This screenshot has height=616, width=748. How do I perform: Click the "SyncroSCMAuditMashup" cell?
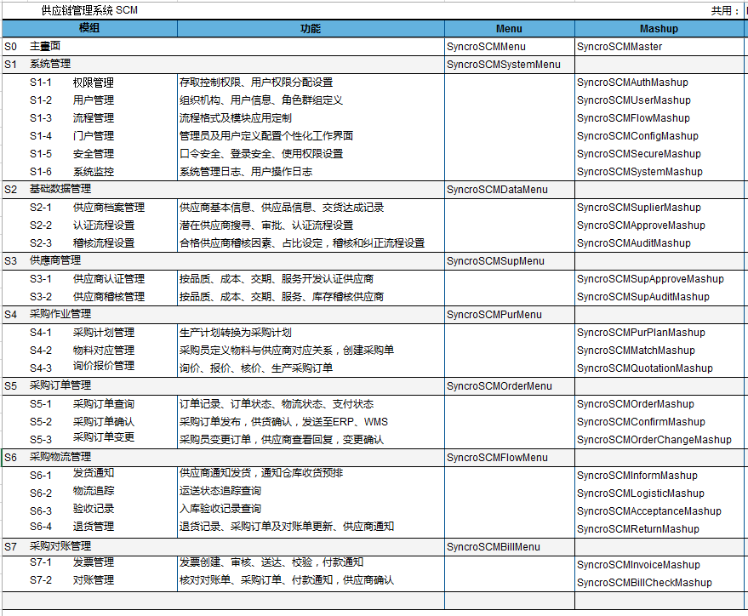[633, 243]
